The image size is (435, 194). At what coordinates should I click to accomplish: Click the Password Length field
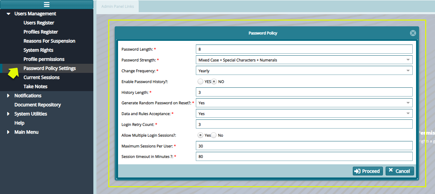click(304, 49)
